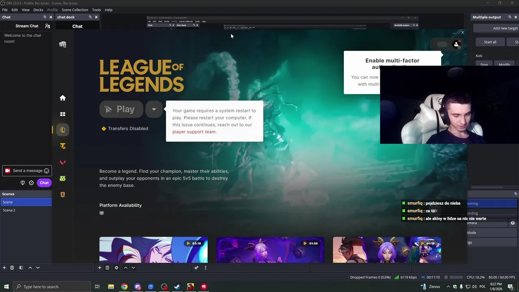Image resolution: width=519 pixels, height=292 pixels.
Task: Open the all games grid icon
Action: 62,114
